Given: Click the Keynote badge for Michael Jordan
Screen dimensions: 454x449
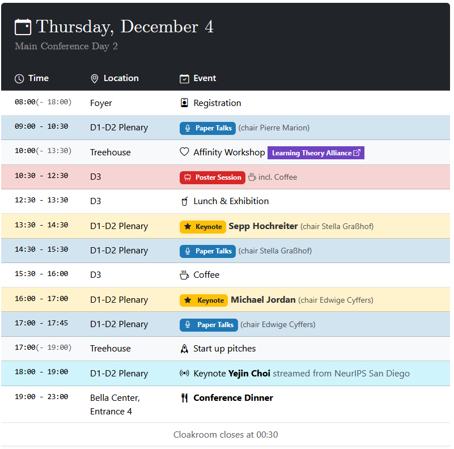Looking at the screenshot, I should 204,300.
